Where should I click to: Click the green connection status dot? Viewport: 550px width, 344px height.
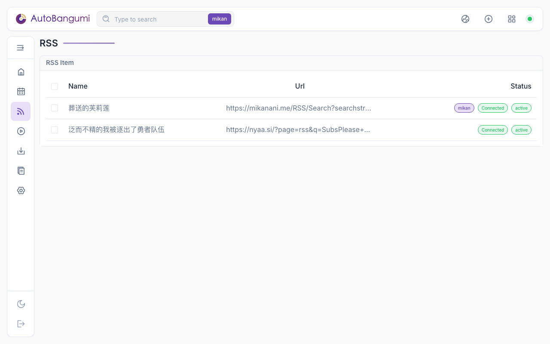tap(530, 19)
